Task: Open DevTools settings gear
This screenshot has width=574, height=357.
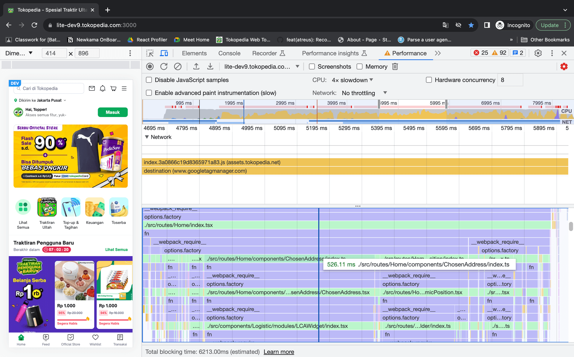Action: 538,53
